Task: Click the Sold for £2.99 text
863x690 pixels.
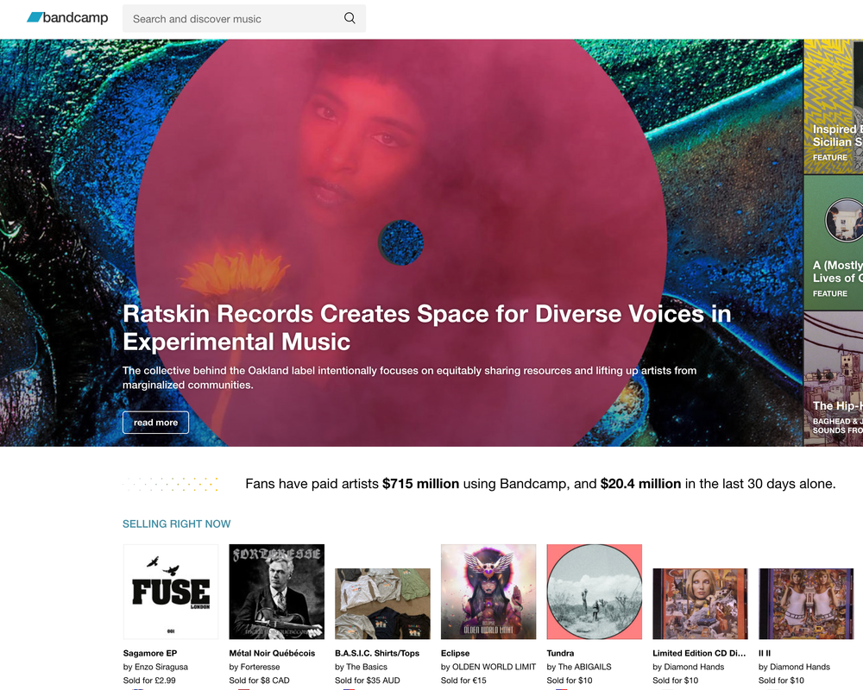Action: coord(149,681)
